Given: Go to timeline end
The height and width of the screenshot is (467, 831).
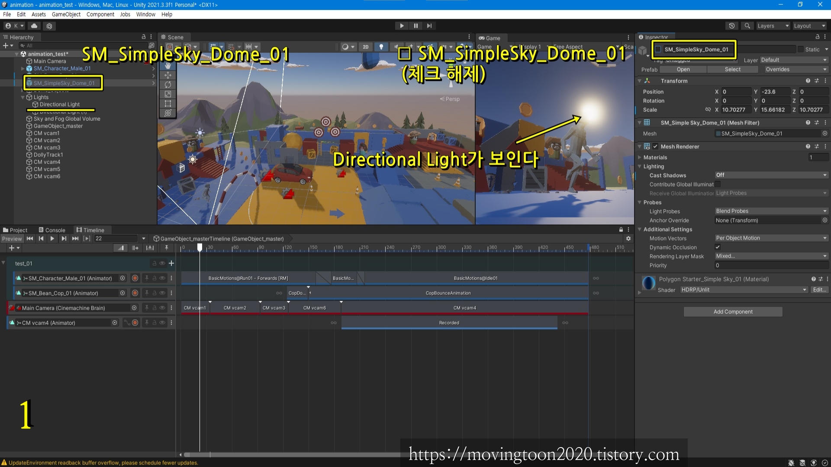Looking at the screenshot, I should point(75,239).
